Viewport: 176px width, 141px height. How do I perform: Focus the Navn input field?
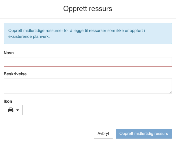coord(88,62)
